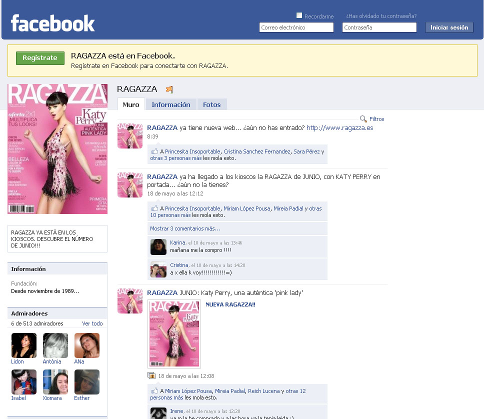Image resolution: width=484 pixels, height=419 pixels.
Task: Click the 'mañana me la compro !!!!' comment text
Action: click(200, 250)
